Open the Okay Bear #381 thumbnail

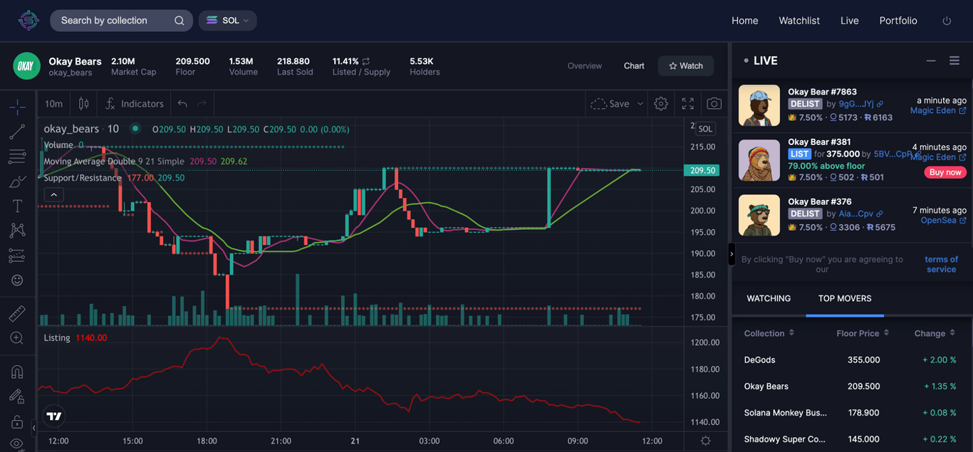(759, 160)
